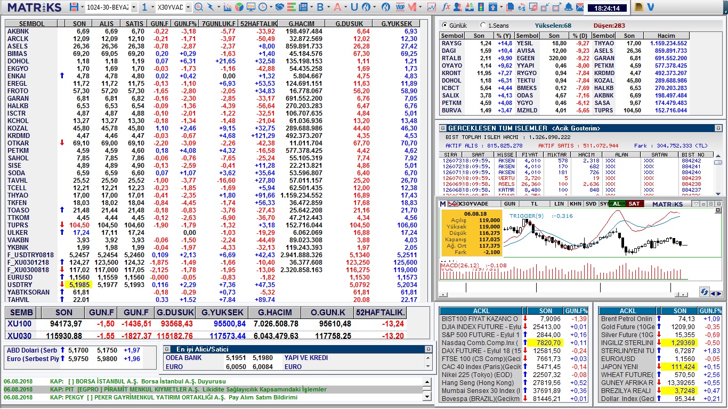728x409 pixels.
Task: Select THYAO row in main table
Action: [x=213, y=195]
